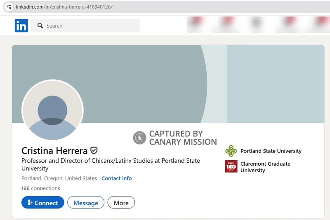View the 196 connections list
Screen dimensions: 330x220
tap(40, 188)
